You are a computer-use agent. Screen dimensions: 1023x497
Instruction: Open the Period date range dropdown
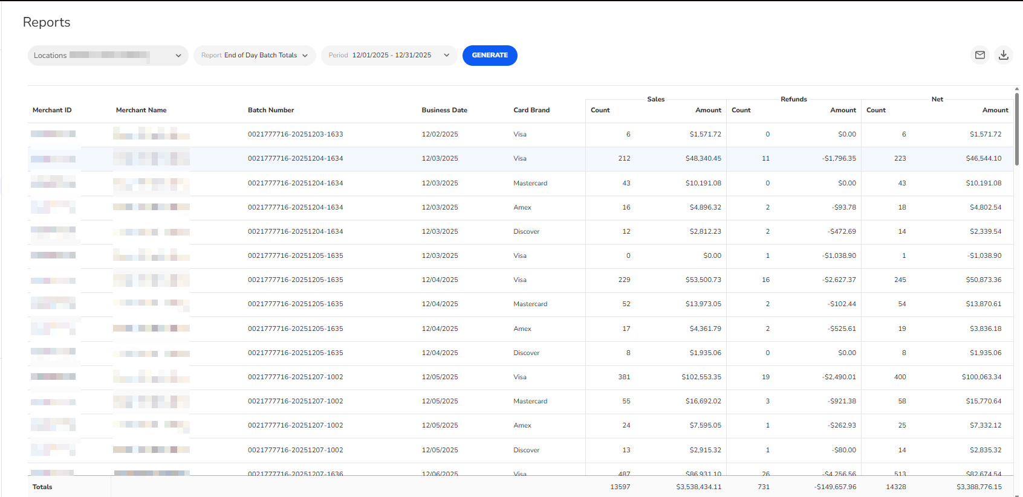tap(389, 56)
